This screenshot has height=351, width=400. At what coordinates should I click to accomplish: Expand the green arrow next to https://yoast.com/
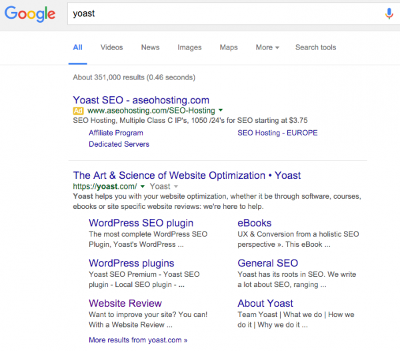point(143,187)
